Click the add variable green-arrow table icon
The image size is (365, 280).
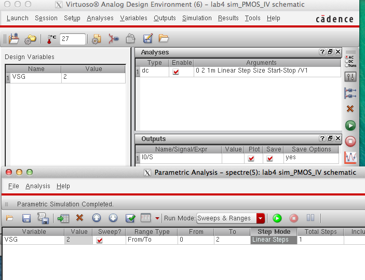[x=63, y=218]
